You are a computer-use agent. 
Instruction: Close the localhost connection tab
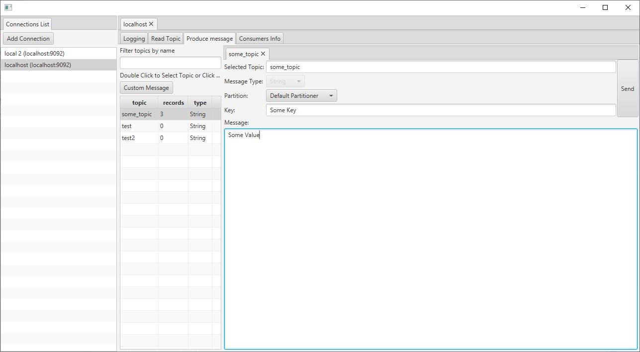151,23
